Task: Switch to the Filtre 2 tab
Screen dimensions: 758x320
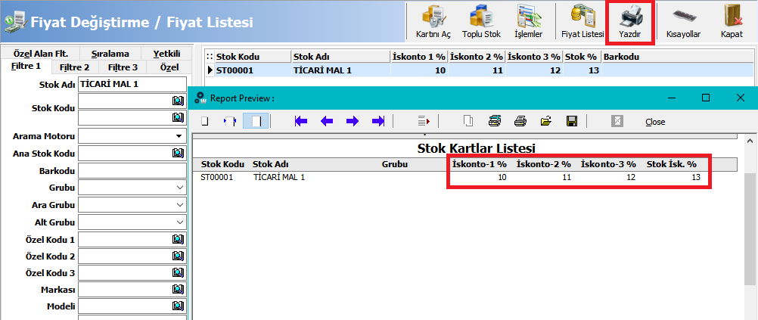Action: tap(74, 67)
